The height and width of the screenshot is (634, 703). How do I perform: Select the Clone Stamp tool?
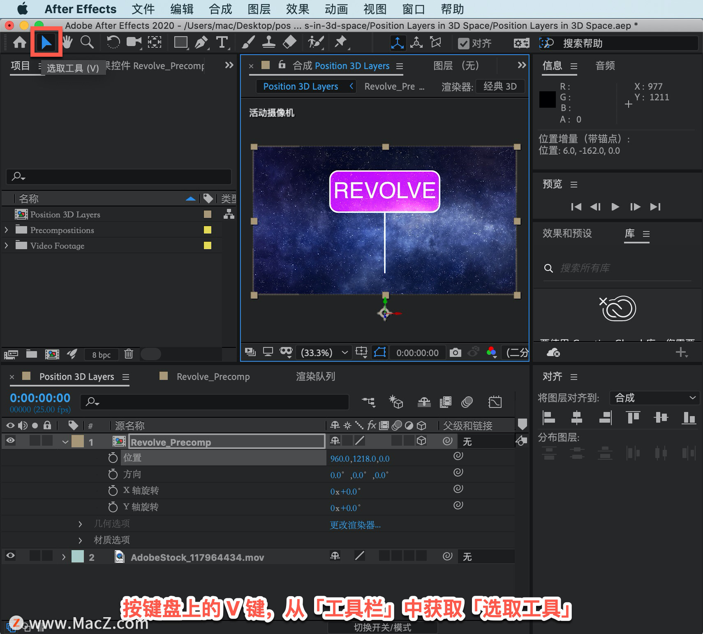pos(268,42)
